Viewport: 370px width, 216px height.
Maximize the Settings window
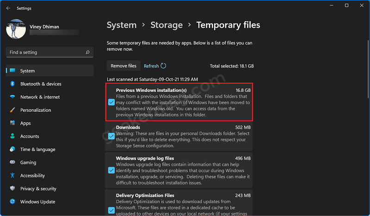[x=346, y=6]
